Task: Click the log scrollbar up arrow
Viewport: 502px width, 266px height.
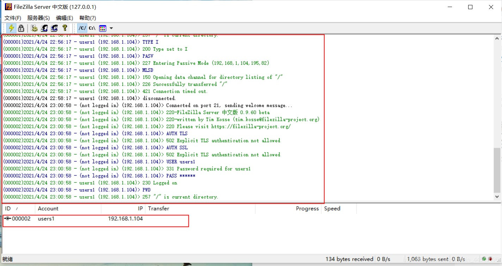Action: click(497, 38)
